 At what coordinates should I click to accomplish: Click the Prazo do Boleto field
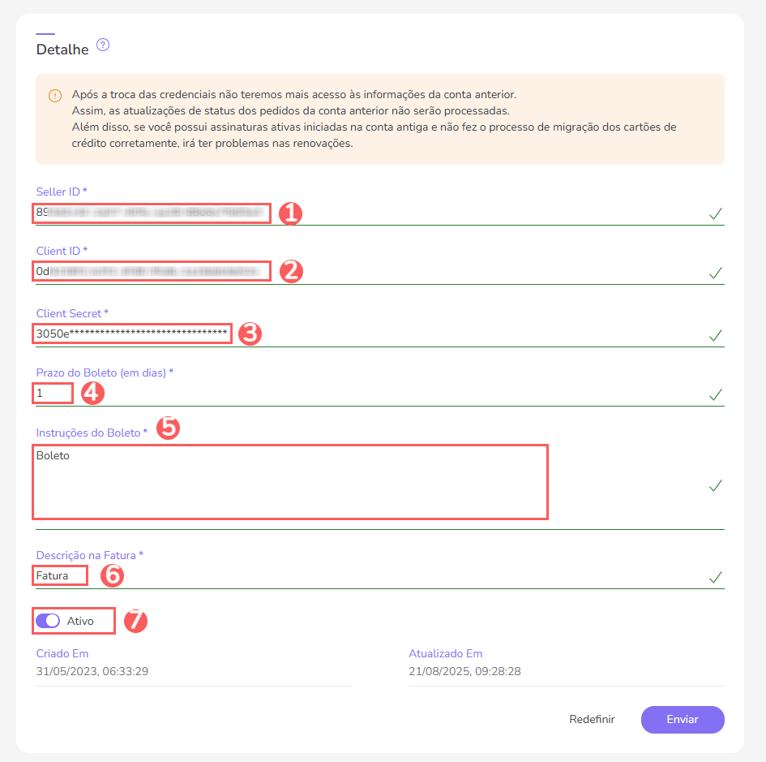click(52, 392)
